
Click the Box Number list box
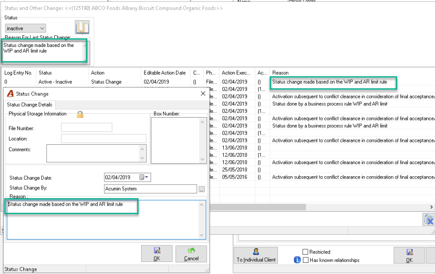pyautogui.click(x=175, y=140)
